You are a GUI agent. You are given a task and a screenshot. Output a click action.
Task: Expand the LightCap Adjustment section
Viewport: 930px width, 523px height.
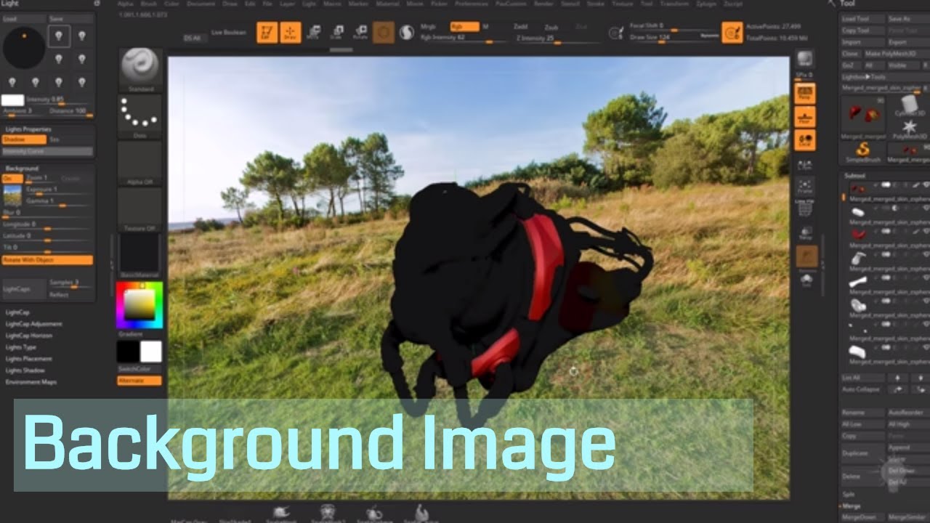tap(34, 324)
